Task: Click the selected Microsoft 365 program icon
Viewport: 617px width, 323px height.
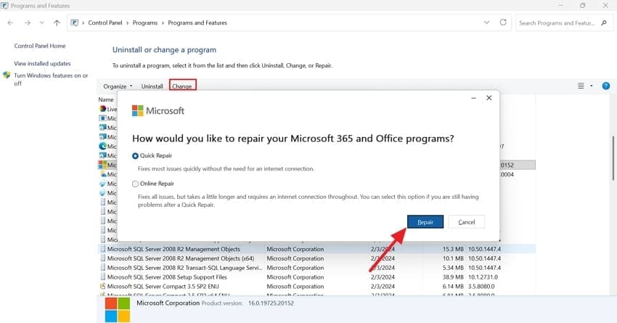Action: click(x=102, y=165)
